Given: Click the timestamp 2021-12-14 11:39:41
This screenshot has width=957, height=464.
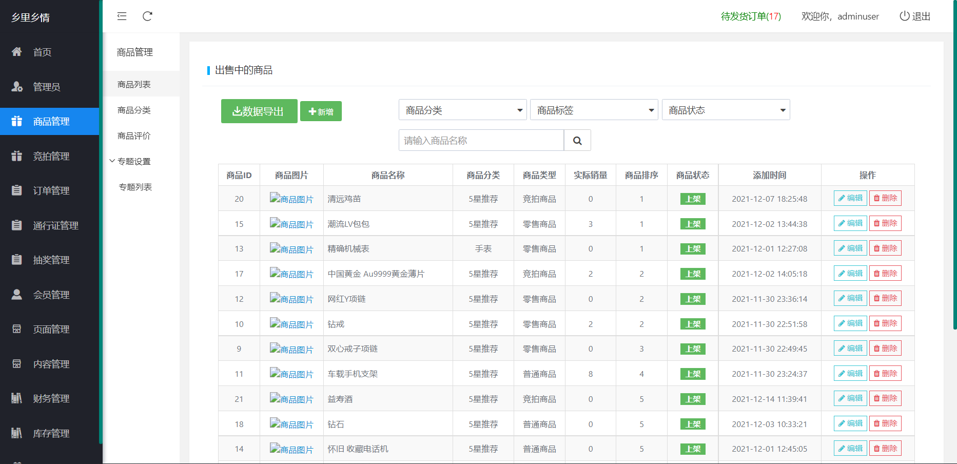Looking at the screenshot, I should (770, 399).
